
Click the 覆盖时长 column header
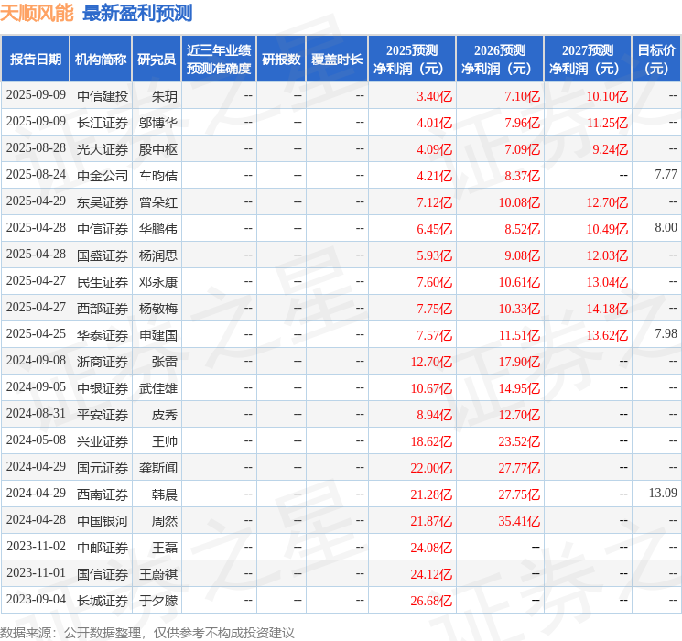pos(337,60)
